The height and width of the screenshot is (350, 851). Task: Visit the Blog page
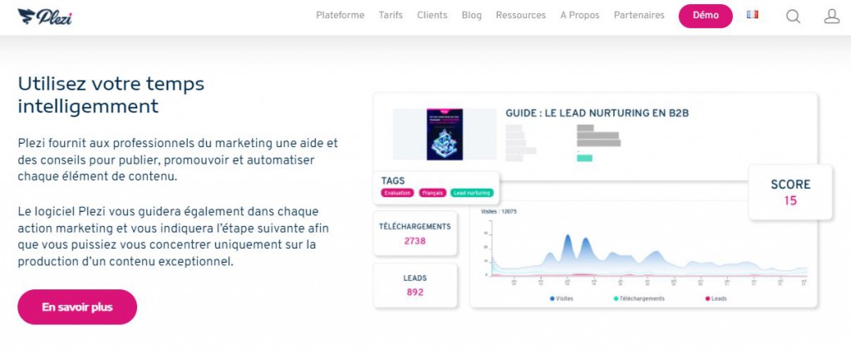(472, 15)
